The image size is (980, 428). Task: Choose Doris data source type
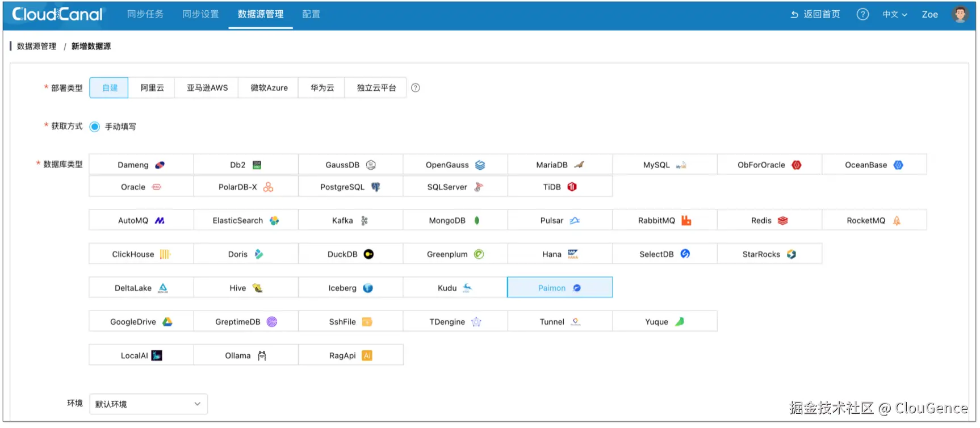pyautogui.click(x=246, y=254)
